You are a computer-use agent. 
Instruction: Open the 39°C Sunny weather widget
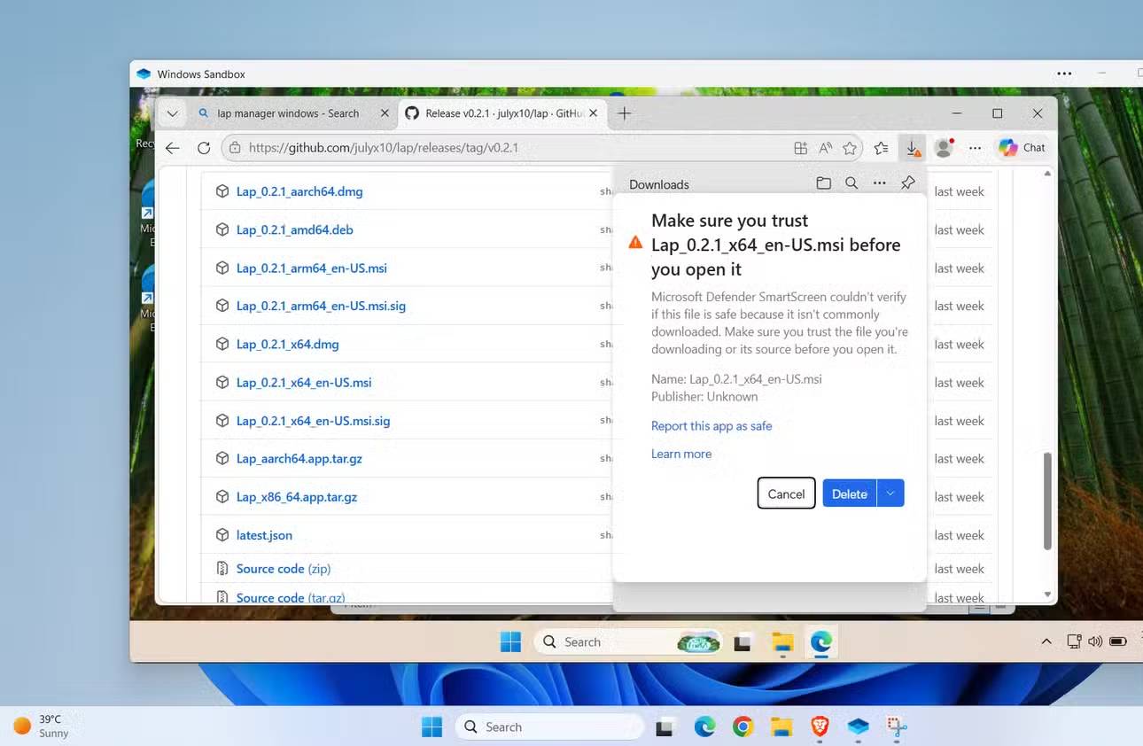(42, 727)
